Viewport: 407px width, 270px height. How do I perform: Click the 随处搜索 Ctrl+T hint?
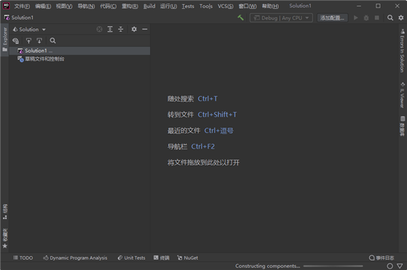coord(193,98)
